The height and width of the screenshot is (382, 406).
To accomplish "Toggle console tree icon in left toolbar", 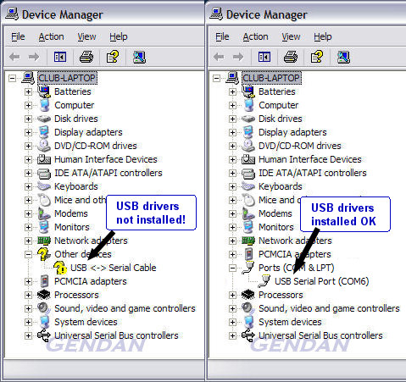I will 60,57.
